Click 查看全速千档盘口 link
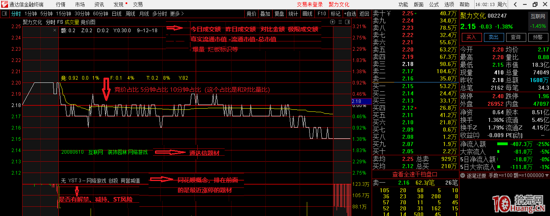 tap(415, 174)
